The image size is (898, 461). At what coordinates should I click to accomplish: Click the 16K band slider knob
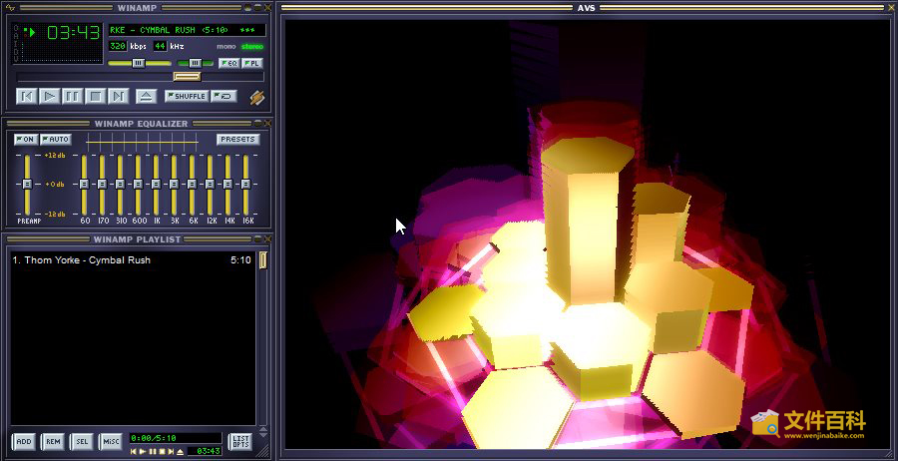click(x=245, y=184)
